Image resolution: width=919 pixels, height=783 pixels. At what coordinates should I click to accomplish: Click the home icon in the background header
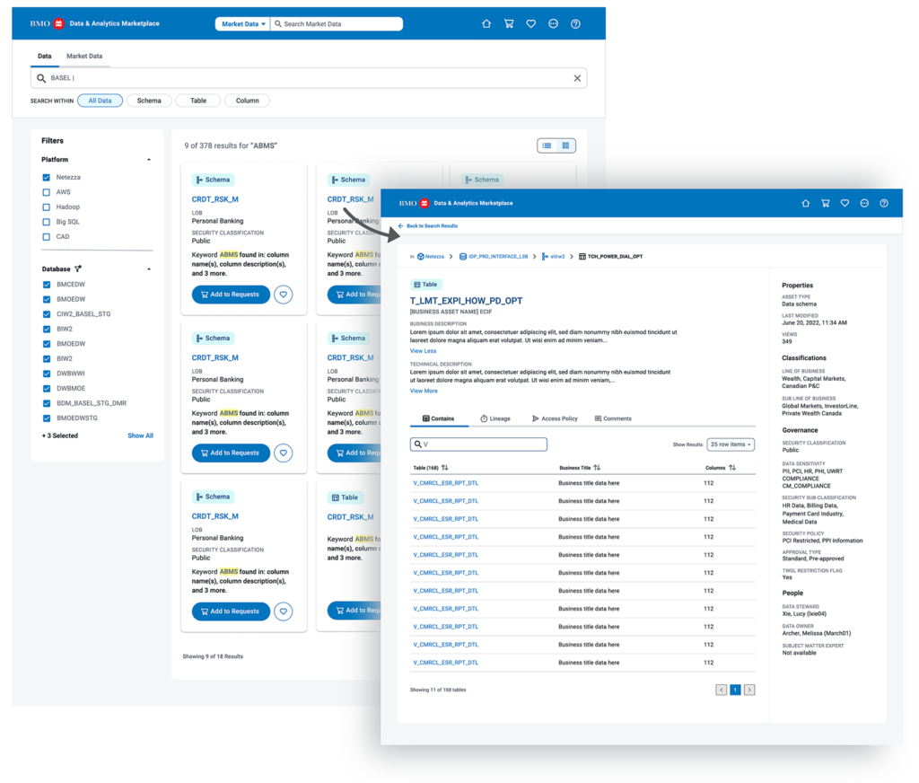coord(486,24)
